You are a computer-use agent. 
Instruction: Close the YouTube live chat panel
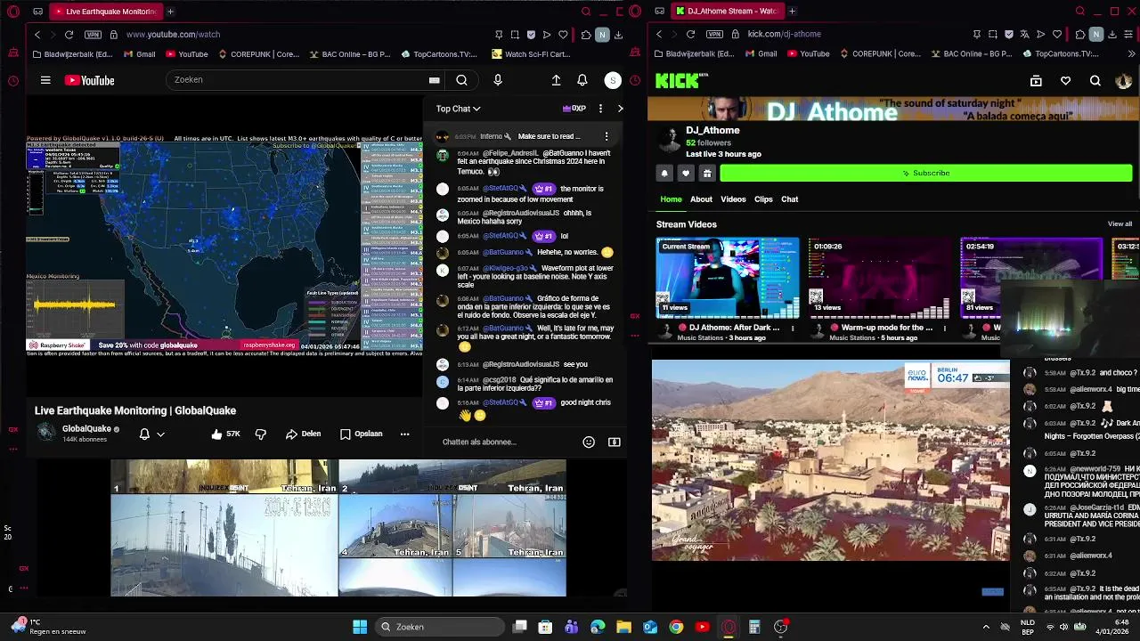coord(621,109)
